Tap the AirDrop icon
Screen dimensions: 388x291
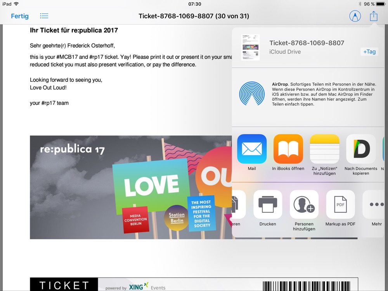(x=252, y=94)
